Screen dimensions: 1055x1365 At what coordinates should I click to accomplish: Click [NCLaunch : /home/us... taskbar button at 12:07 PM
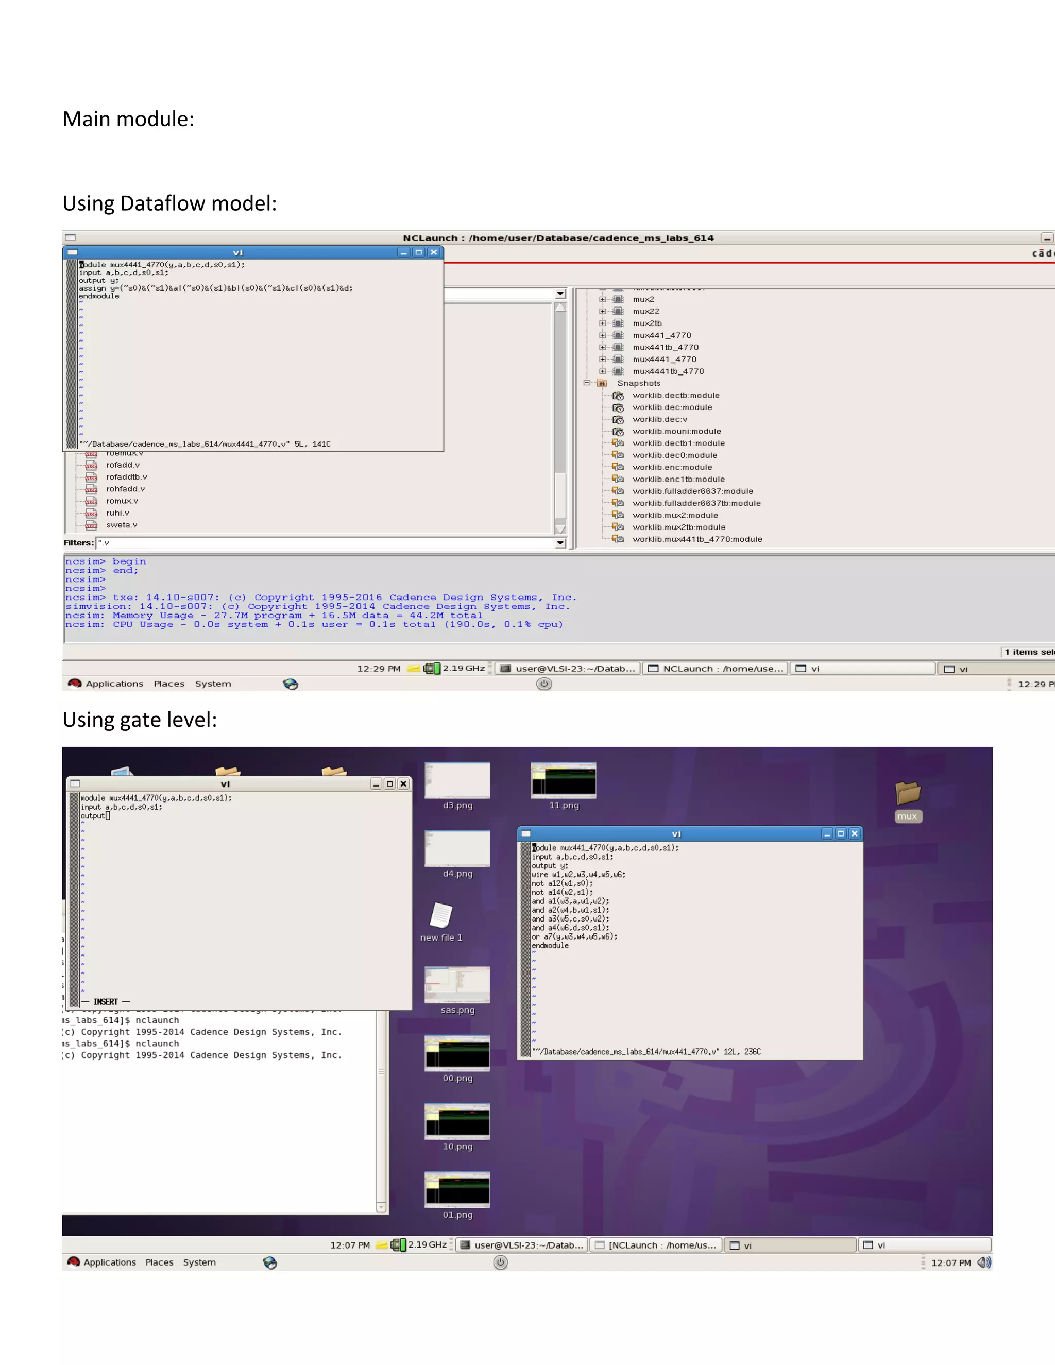click(x=656, y=1245)
